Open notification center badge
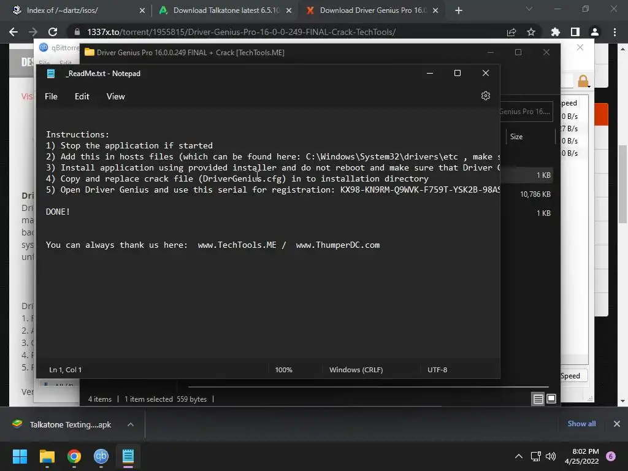 click(x=611, y=456)
